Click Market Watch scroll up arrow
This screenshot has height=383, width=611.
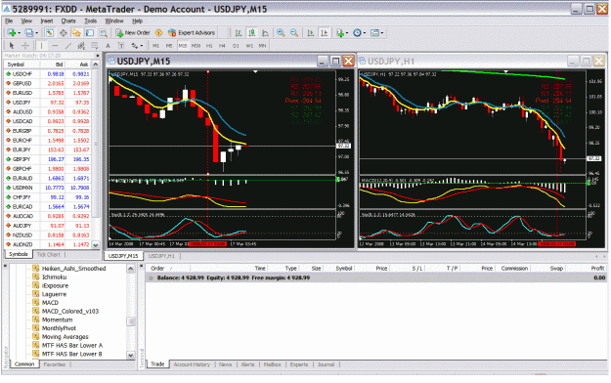coord(96,64)
